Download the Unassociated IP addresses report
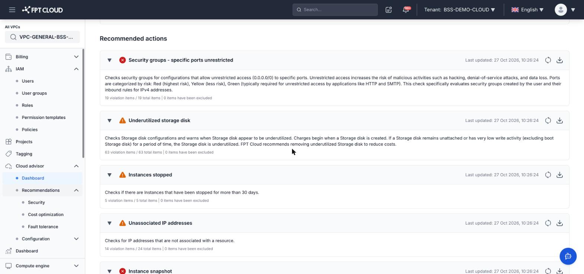Image resolution: width=584 pixels, height=274 pixels. (559, 223)
